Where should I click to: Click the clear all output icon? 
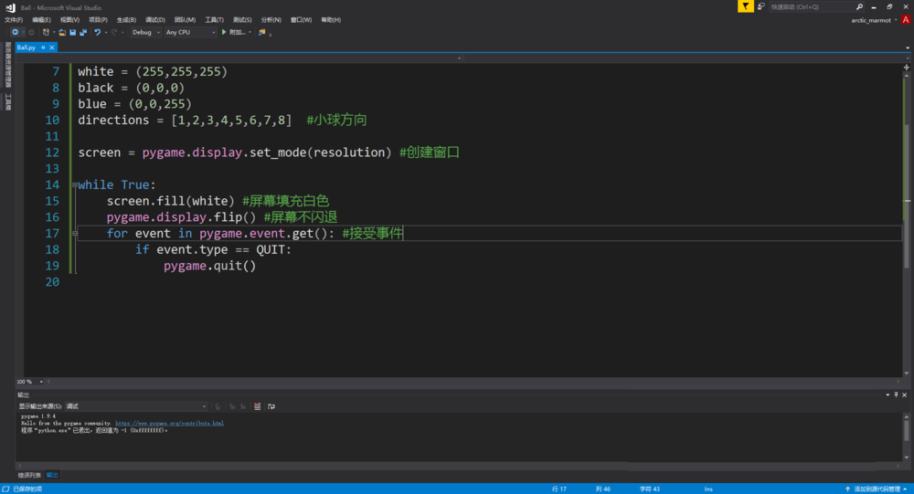click(257, 406)
